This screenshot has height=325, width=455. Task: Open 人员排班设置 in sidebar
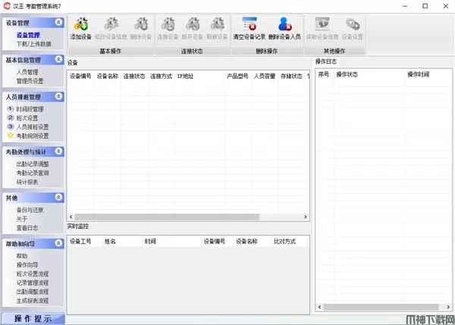(33, 127)
